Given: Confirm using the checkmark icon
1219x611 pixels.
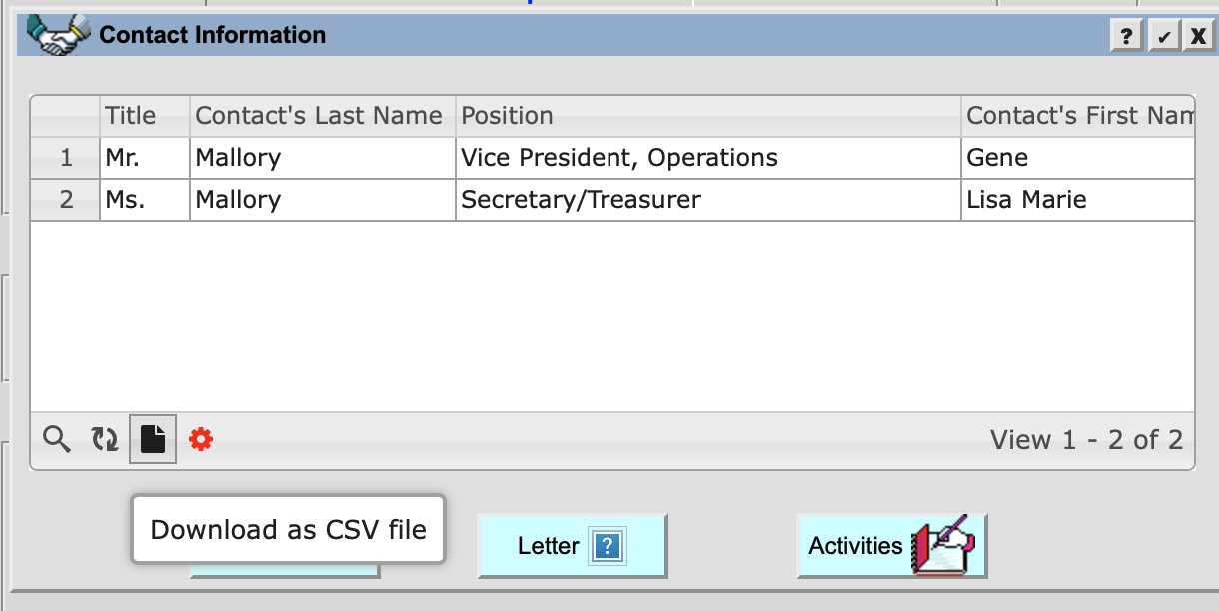Looking at the screenshot, I should click(x=1162, y=35).
